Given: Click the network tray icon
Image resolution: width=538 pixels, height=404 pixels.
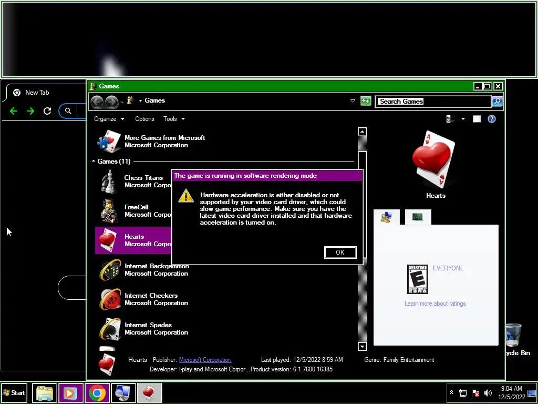Looking at the screenshot, I should (463, 392).
